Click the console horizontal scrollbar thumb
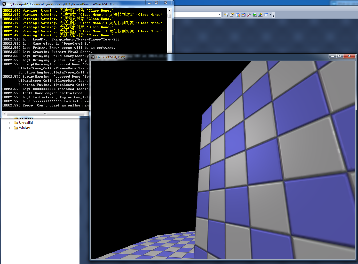Screen dimensions: 358x264 pyautogui.click(x=45, y=113)
